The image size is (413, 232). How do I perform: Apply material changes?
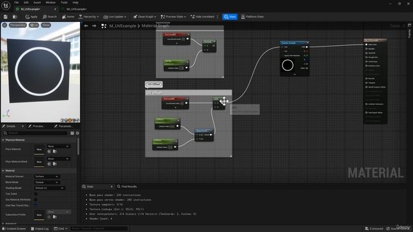pyautogui.click(x=32, y=17)
